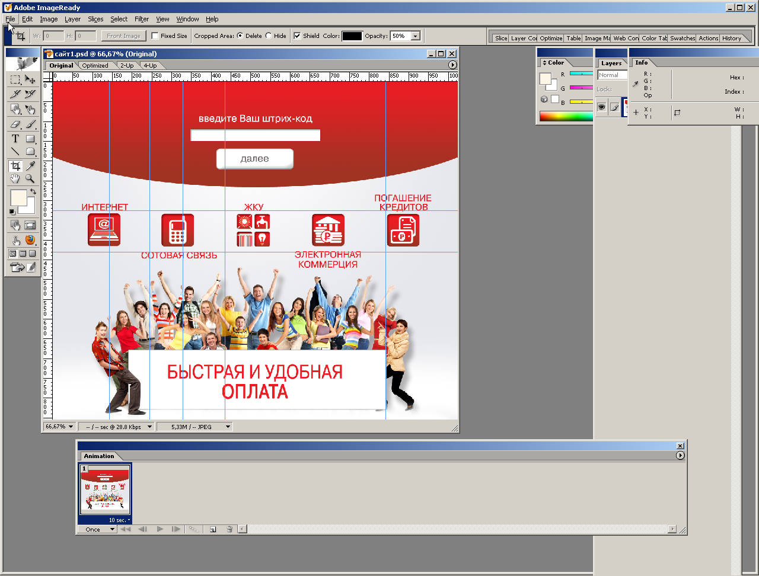Select animation frame 1 thumbnail
Screen dimensions: 759x576
(x=105, y=489)
